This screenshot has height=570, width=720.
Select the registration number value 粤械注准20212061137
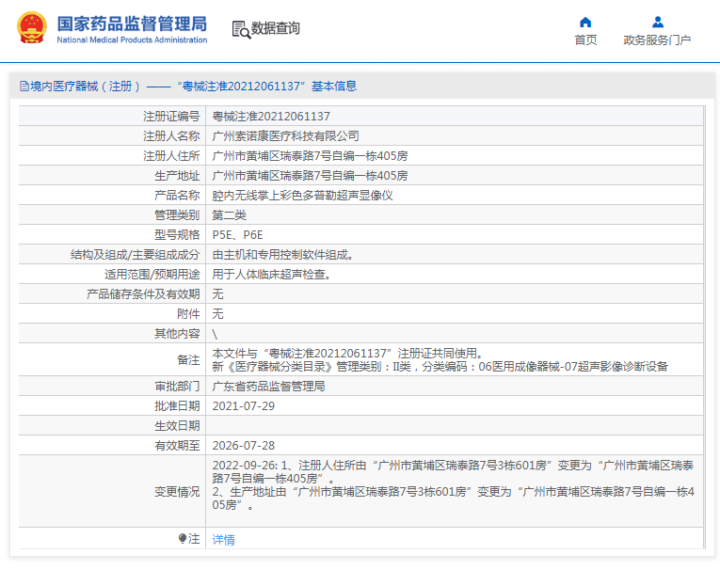pos(271,117)
